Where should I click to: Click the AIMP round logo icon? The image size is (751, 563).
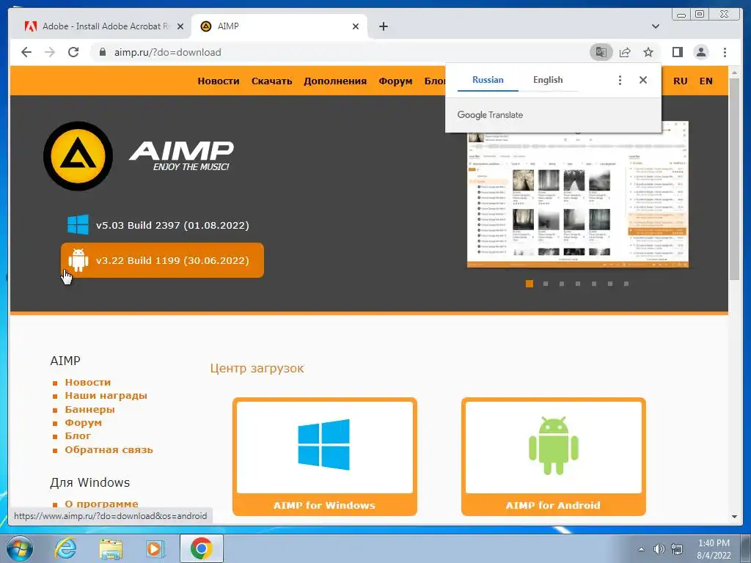tap(78, 156)
